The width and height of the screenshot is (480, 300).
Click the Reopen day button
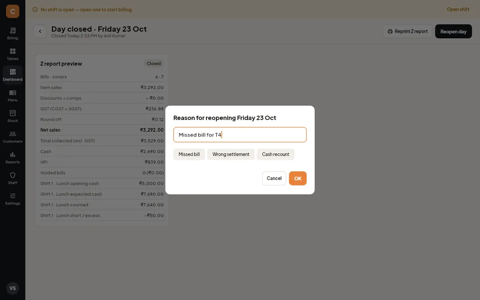[x=453, y=31]
